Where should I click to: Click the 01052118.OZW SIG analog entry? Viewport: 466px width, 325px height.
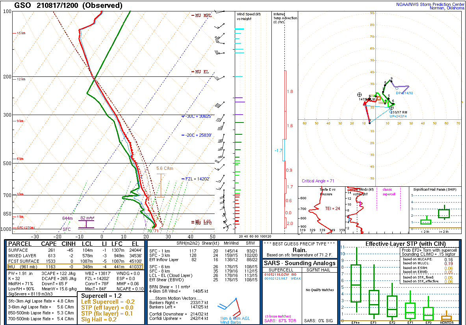[x=280, y=274]
